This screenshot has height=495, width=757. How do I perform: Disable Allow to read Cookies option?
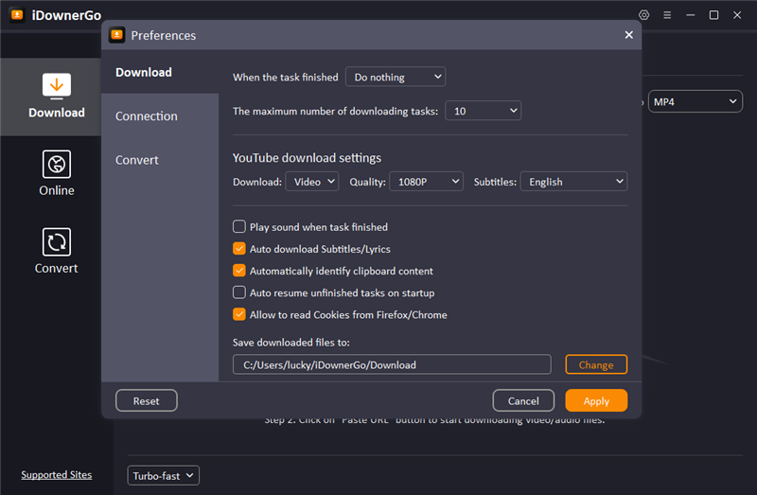239,315
